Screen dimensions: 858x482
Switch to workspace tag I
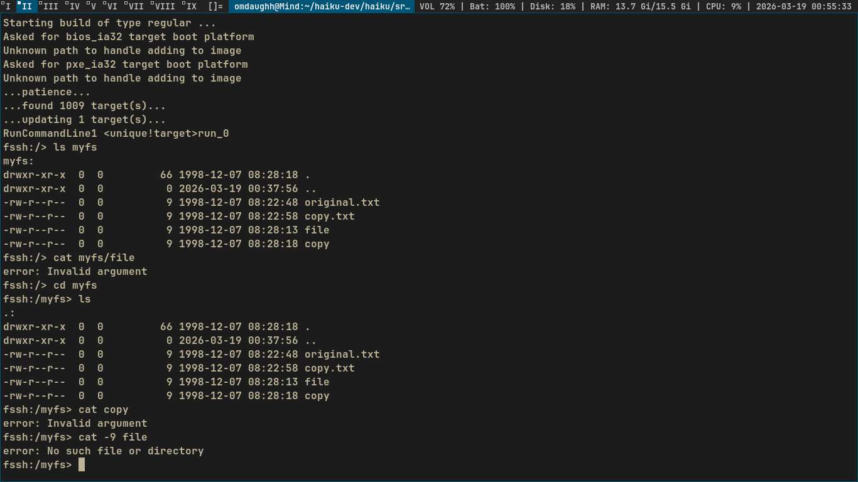coord(8,6)
